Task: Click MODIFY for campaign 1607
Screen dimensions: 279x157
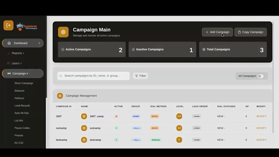Action: pyautogui.click(x=261, y=116)
